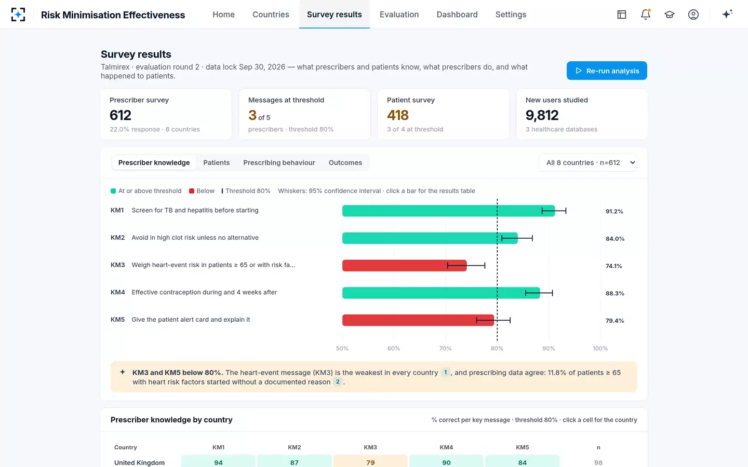Click the KM5 red bar
Screen dimensions: 748x467
(x=418, y=320)
